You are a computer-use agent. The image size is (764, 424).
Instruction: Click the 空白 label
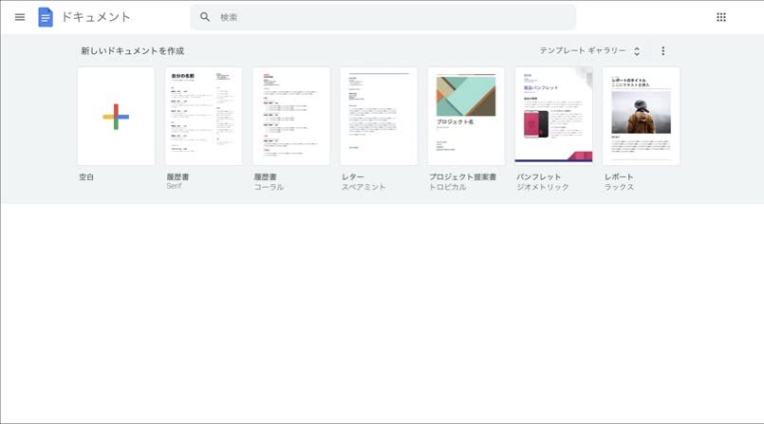coord(86,177)
